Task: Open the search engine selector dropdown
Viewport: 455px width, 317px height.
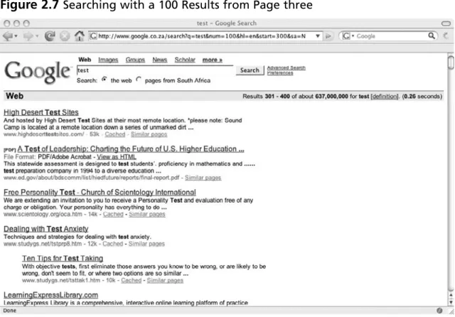Action: point(353,36)
